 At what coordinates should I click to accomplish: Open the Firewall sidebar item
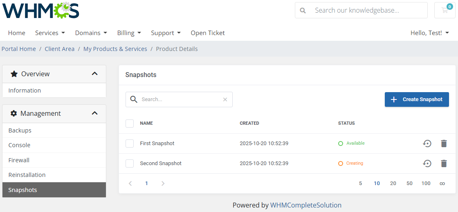point(19,160)
